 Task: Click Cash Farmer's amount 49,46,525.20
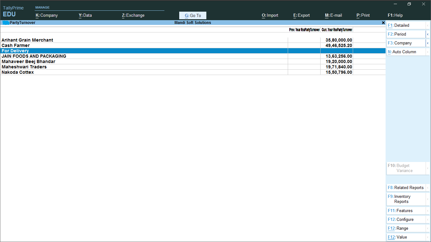339,45
